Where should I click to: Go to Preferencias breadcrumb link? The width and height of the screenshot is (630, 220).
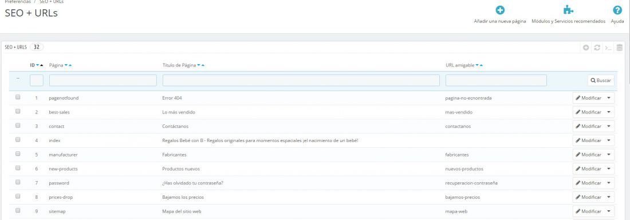click(x=18, y=2)
